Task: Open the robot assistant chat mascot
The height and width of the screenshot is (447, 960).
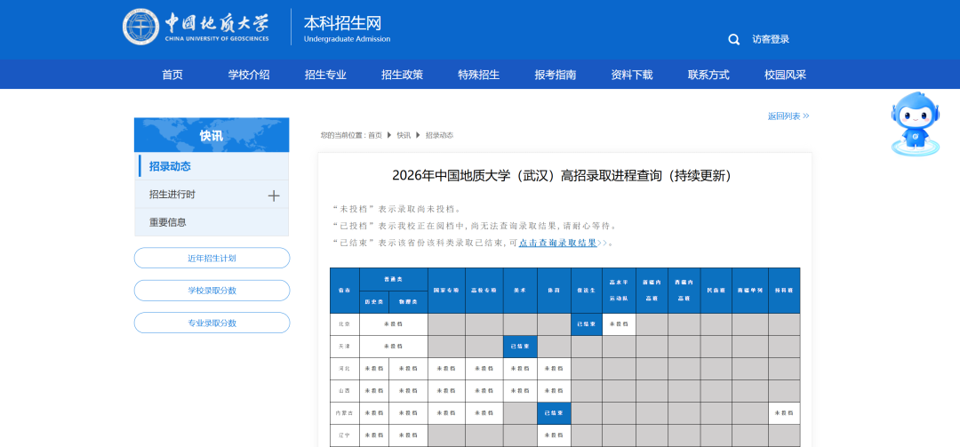Action: coord(916,124)
